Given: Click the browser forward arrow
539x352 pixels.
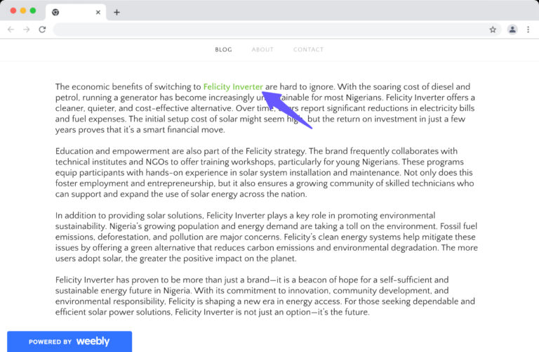Looking at the screenshot, I should 27,30.
